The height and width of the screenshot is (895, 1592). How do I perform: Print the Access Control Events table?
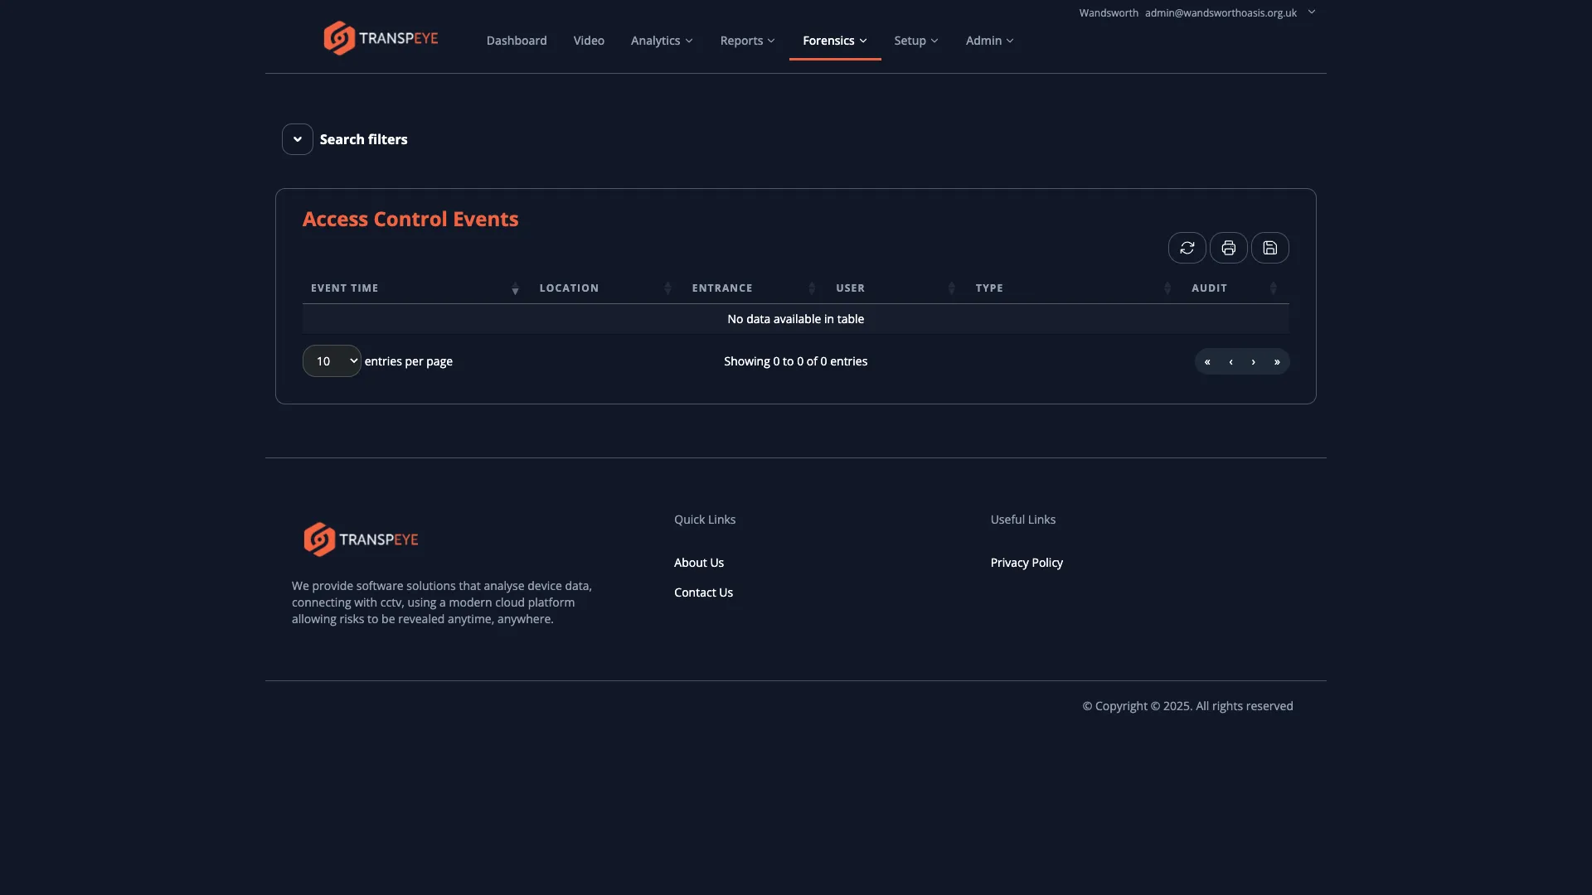tap(1229, 248)
